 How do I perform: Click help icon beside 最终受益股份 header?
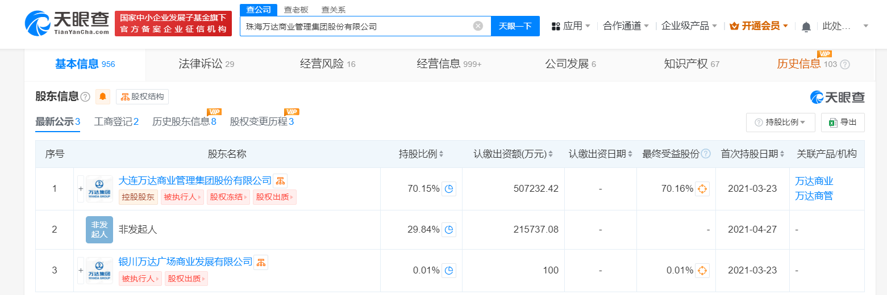[706, 154]
